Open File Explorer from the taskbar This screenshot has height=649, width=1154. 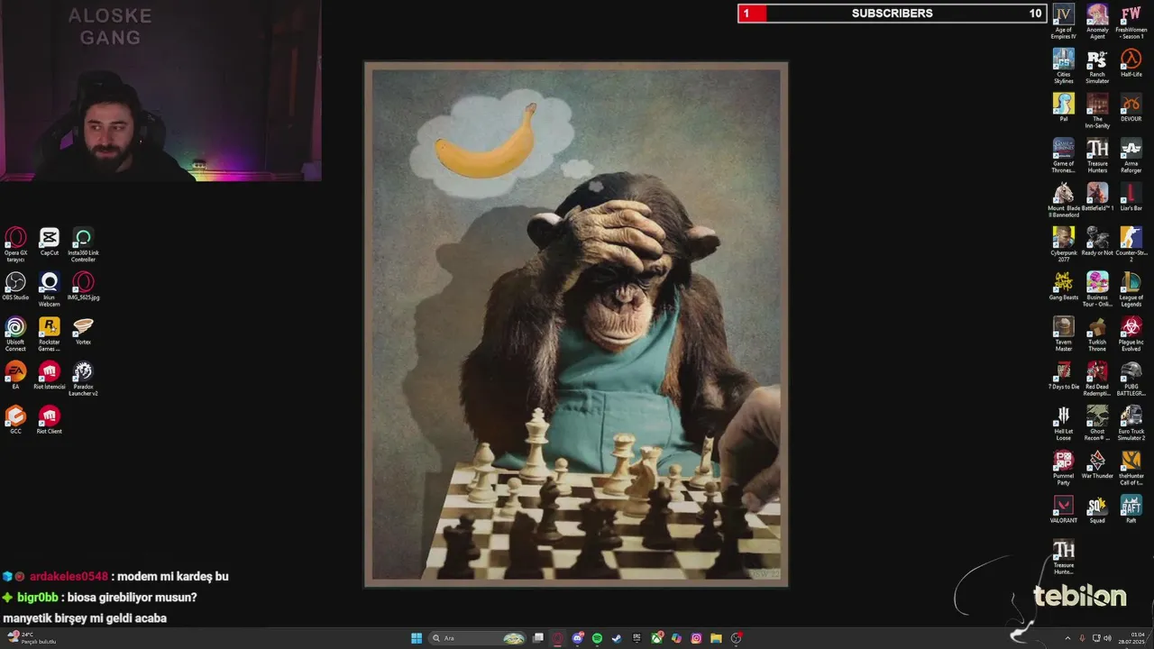click(716, 638)
